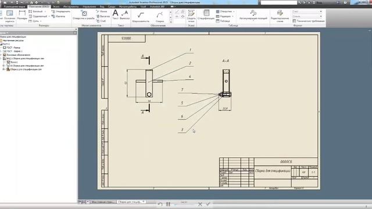Viewport: 372px width, 209px height.
Task: Choose the Цепь dimension tool
Action: pyautogui.click(x=34, y=21)
